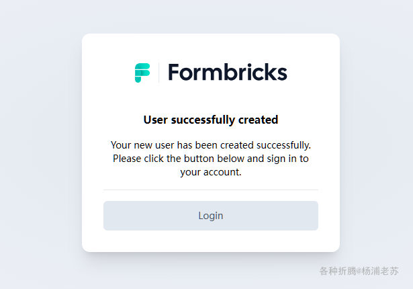Click the horizontal divider above Login
Image resolution: width=413 pixels, height=289 pixels.
click(x=210, y=190)
